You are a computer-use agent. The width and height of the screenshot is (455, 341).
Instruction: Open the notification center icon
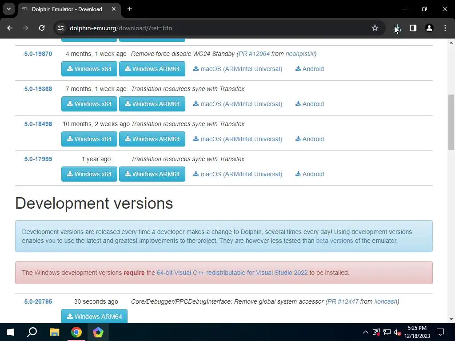pyautogui.click(x=440, y=332)
